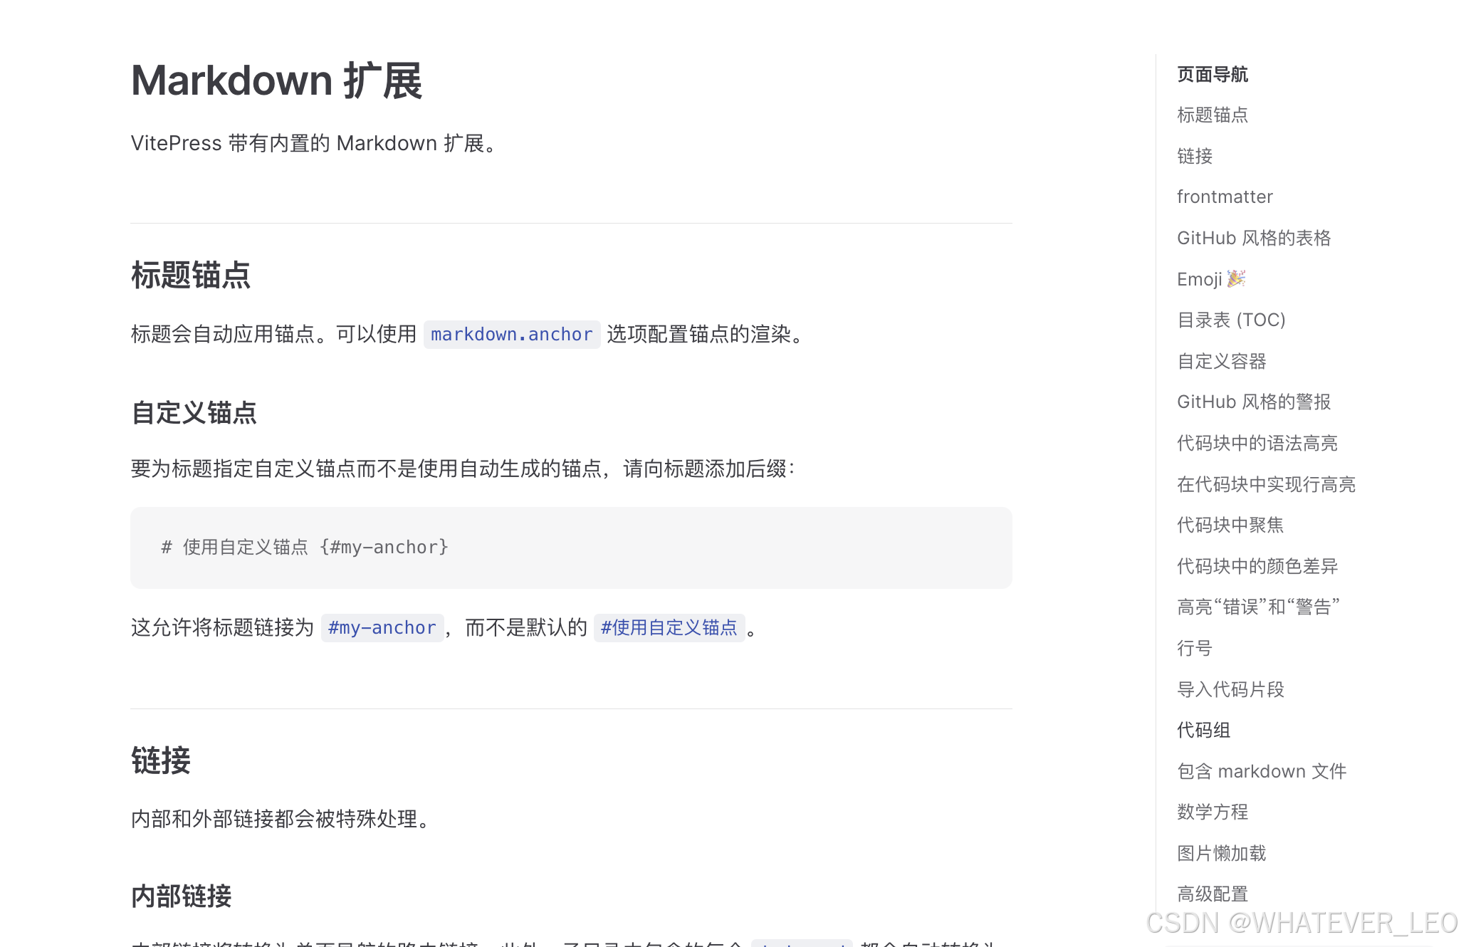Screen dimensions: 1461x947
Task: Click the Emoji party popper outline link
Action: pyautogui.click(x=1210, y=279)
